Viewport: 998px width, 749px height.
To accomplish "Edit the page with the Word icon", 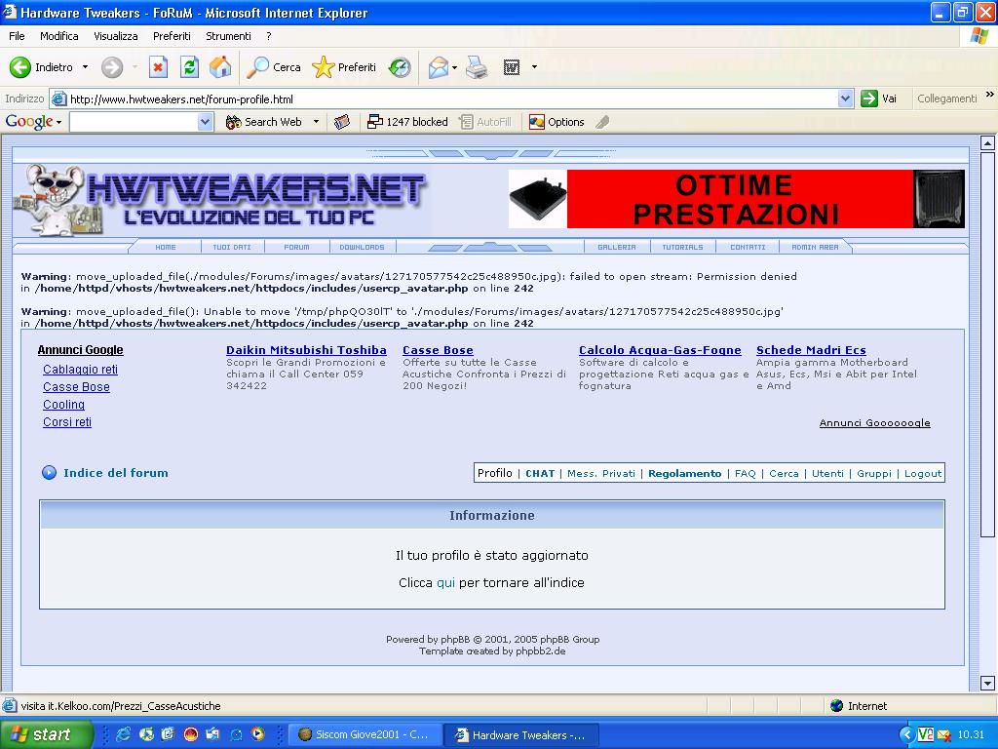I will point(512,67).
